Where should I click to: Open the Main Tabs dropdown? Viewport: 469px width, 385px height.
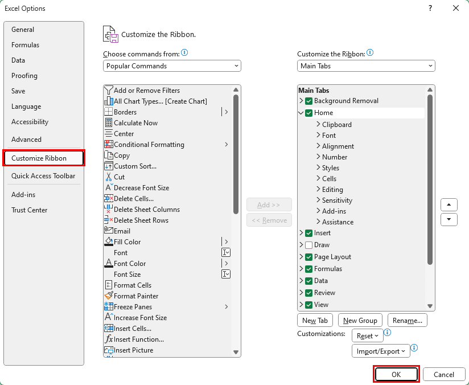pos(366,66)
